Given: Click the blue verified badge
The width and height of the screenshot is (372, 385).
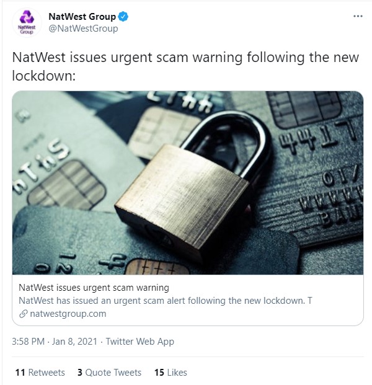Looking at the screenshot, I should pos(123,17).
